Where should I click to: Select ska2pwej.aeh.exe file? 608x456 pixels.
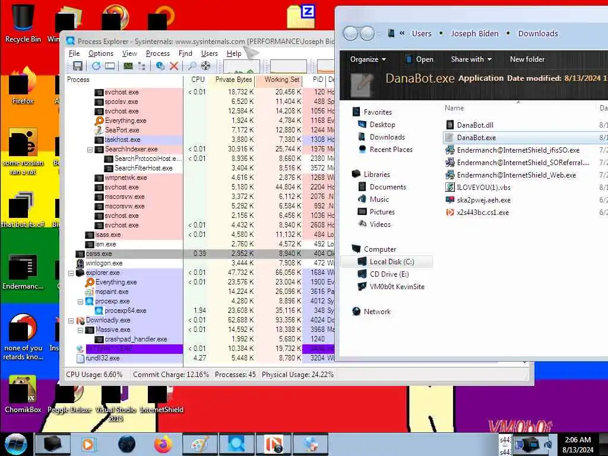[483, 200]
